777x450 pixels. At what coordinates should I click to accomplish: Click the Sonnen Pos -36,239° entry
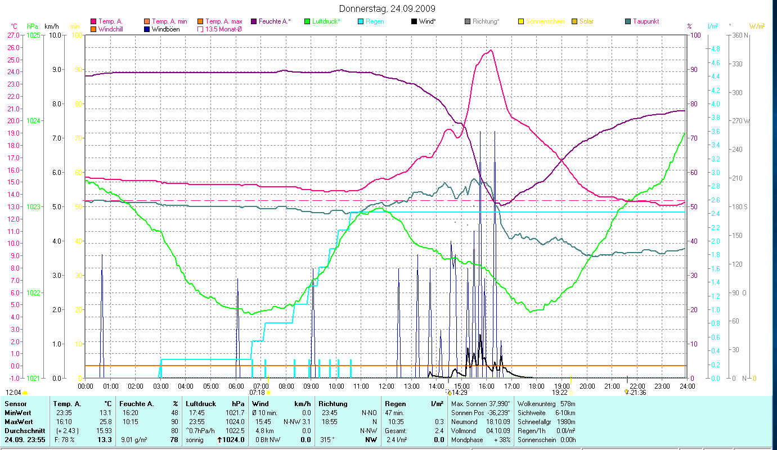pyautogui.click(x=480, y=413)
